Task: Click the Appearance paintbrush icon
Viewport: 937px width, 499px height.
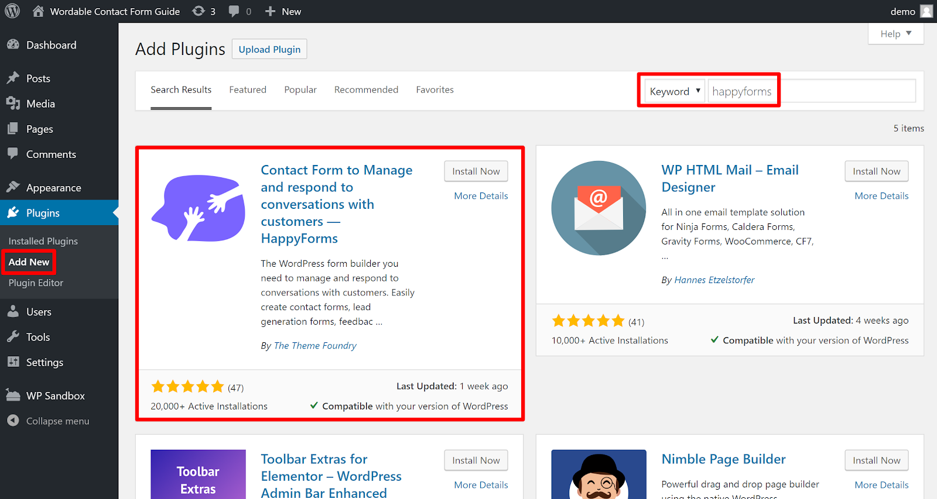Action: (x=13, y=187)
